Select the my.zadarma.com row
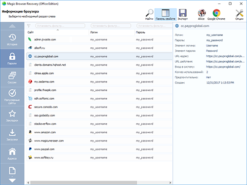This screenshot has height=185, width=247. click(x=99, y=81)
